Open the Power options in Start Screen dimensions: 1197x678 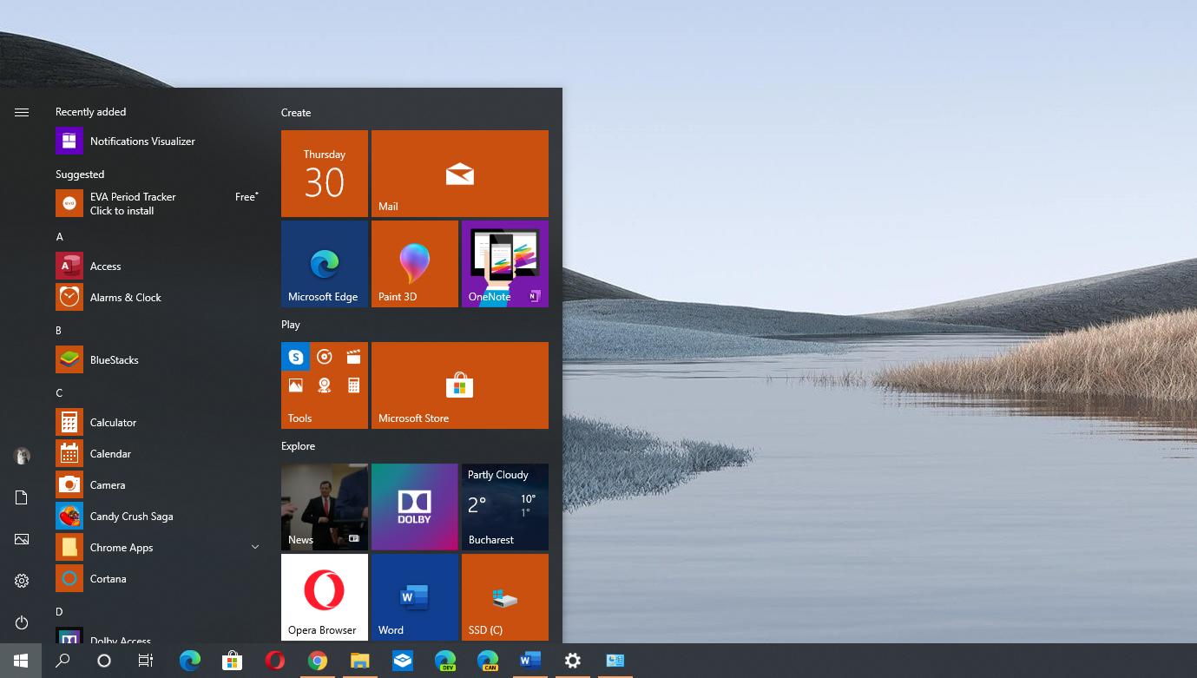tap(22, 622)
